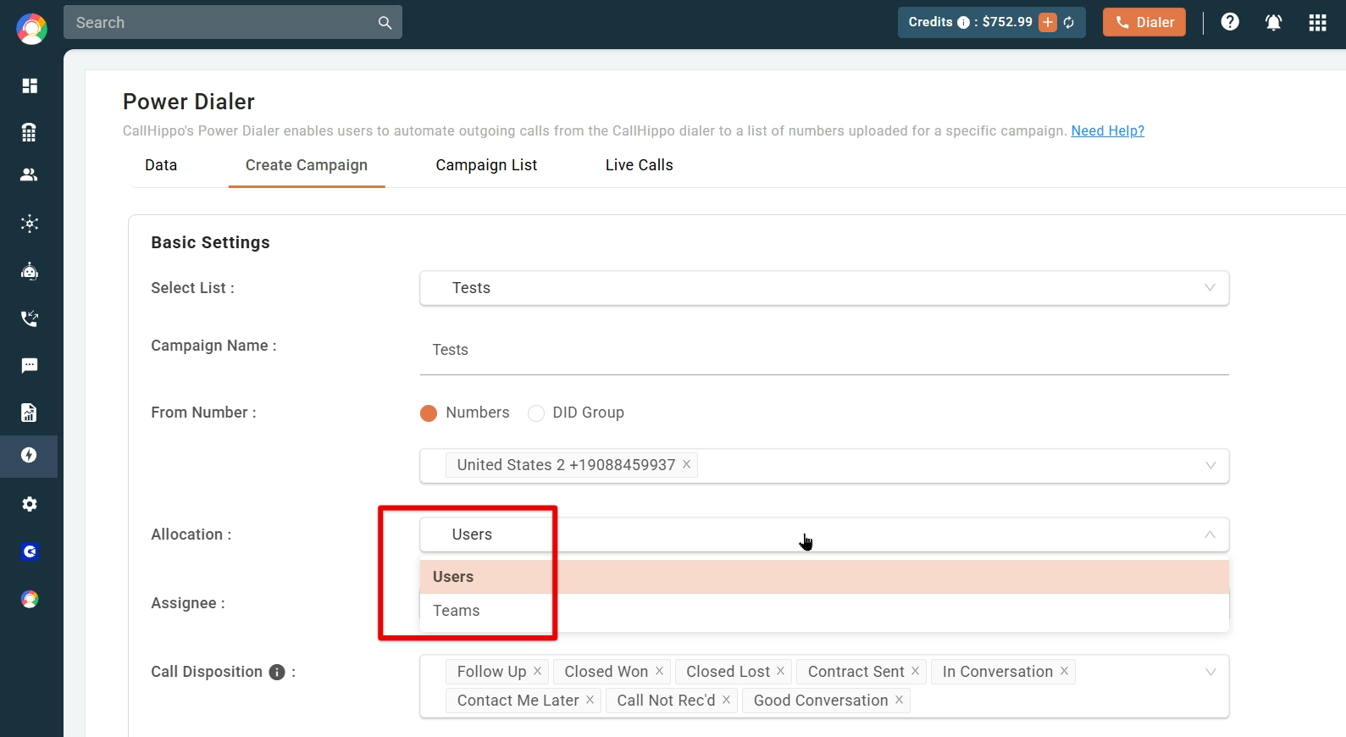Select the DID Group radio button

click(535, 413)
